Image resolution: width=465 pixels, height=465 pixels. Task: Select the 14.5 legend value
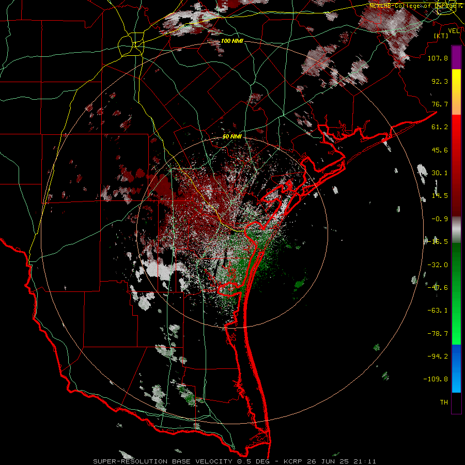click(x=440, y=196)
